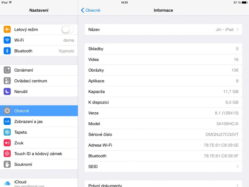Image resolution: width=249 pixels, height=187 pixels.
Task: Select the Zvuk speaker icon
Action: (x=7, y=143)
